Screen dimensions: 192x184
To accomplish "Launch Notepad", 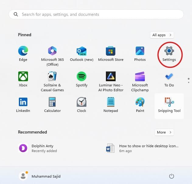I will 111,105.
